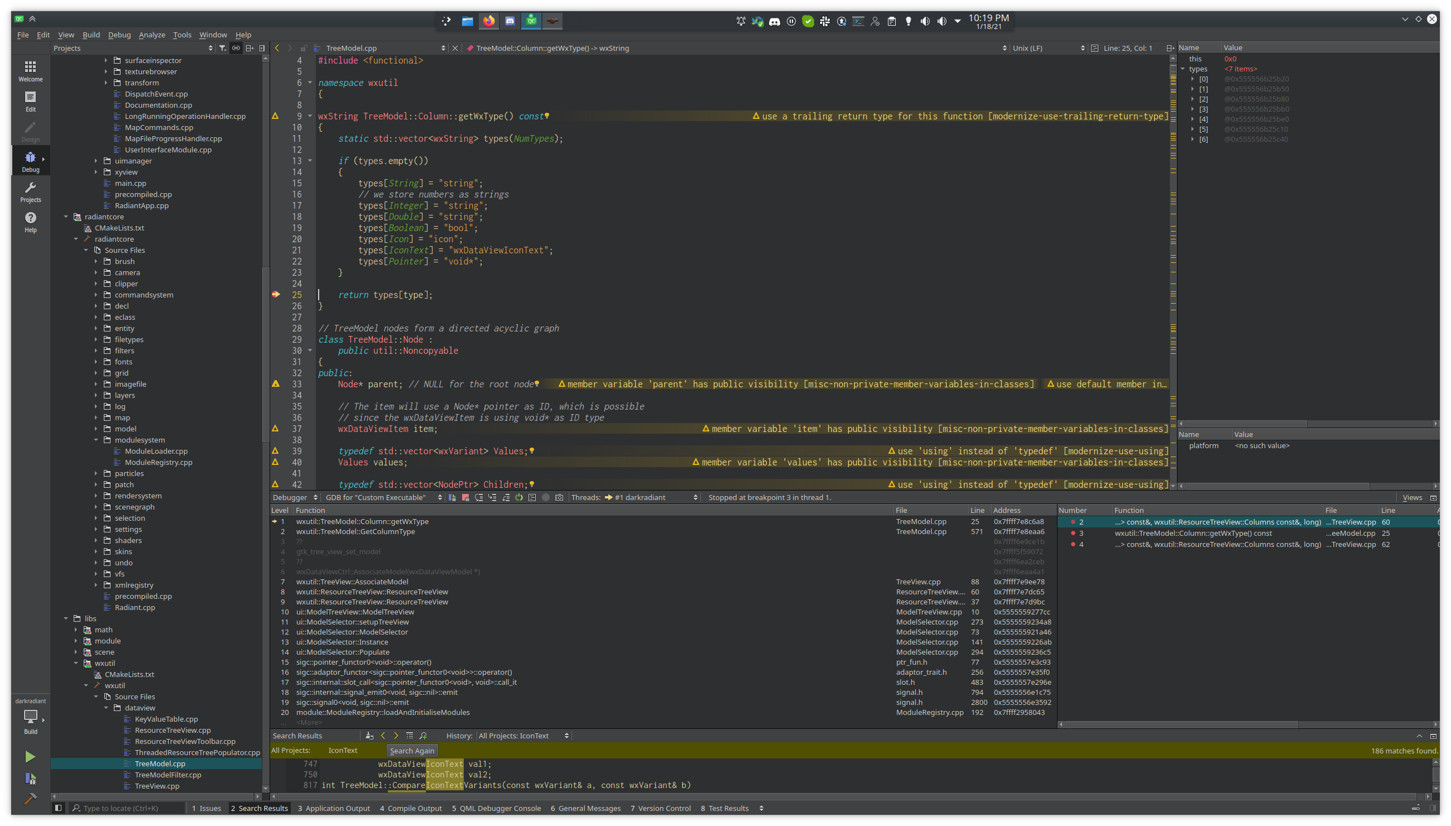
Task: Click the Step Over debugger icon
Action: pos(479,497)
